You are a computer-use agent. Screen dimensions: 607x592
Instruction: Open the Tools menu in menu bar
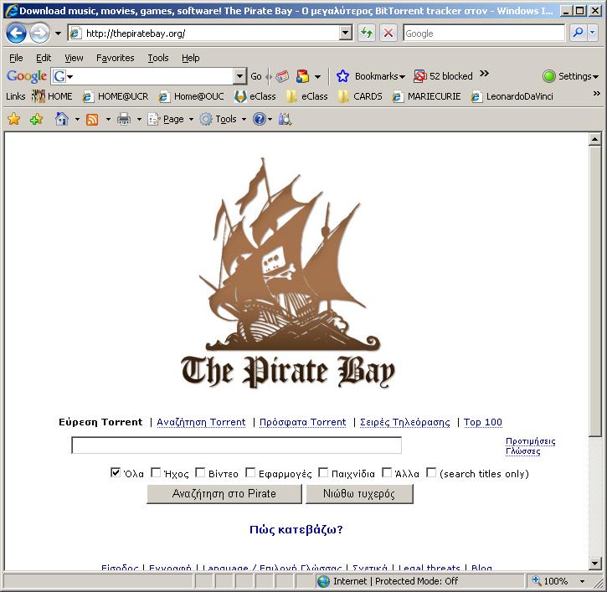click(x=158, y=58)
